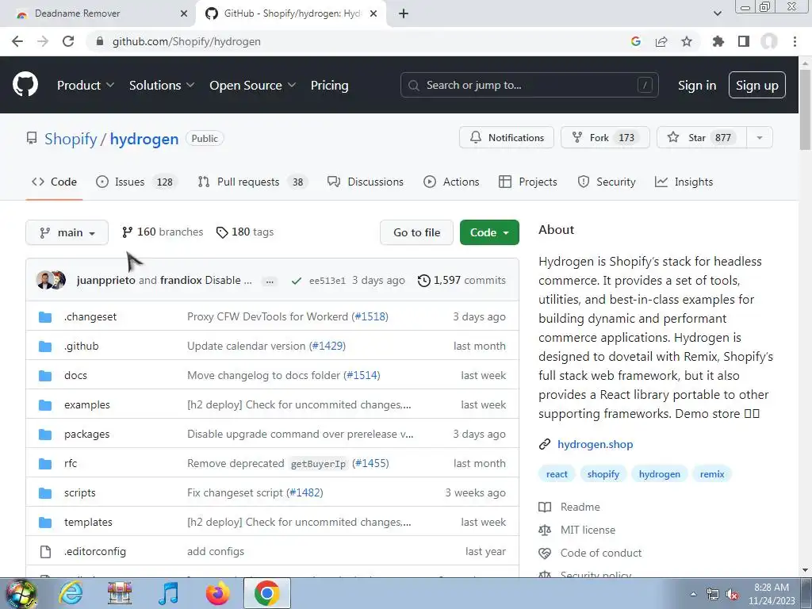The image size is (812, 609).
Task: Click the .editorconfig file icon
Action: (45, 552)
